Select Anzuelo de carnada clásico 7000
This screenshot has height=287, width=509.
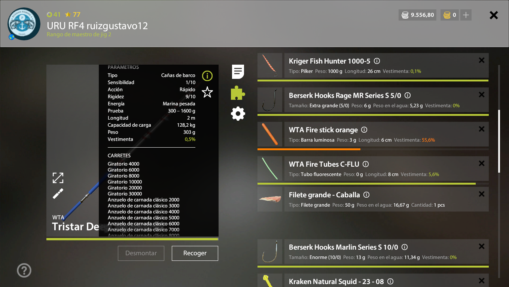(x=144, y=229)
